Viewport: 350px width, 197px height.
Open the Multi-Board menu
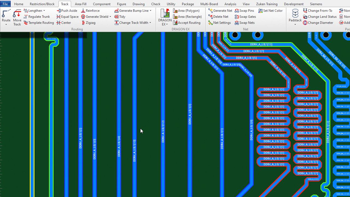(x=209, y=4)
